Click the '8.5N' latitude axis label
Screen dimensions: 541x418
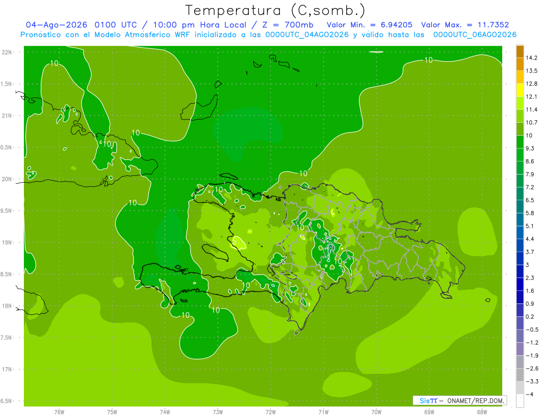(6, 274)
